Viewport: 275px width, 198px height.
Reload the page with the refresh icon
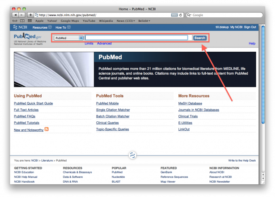[x=180, y=15]
